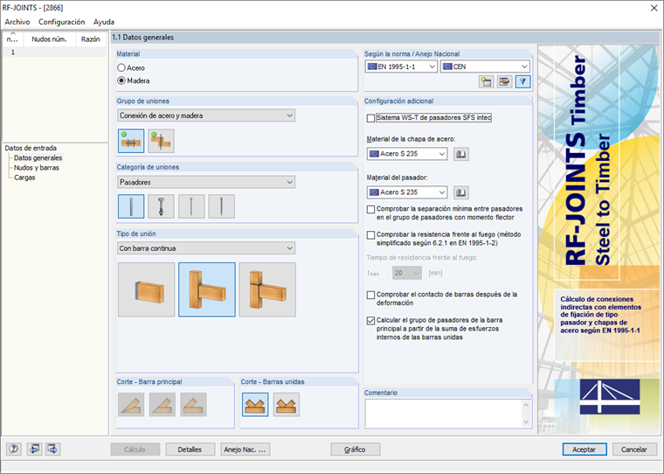The image size is (664, 474).
Task: Click the Aceptar button
Action: [x=584, y=450]
